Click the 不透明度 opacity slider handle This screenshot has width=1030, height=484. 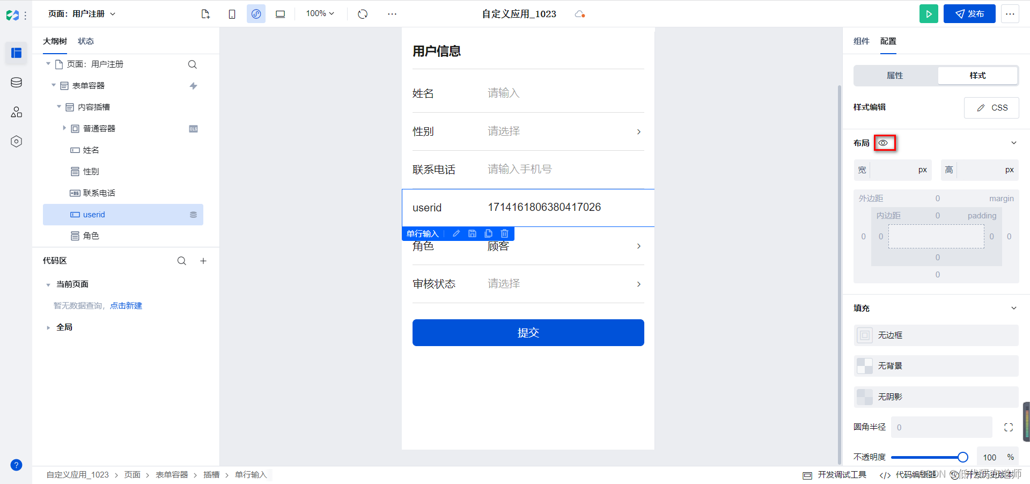click(963, 457)
